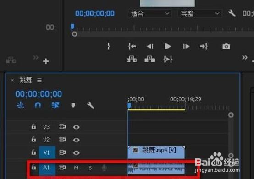Toggle V1 track targeting
The height and width of the screenshot is (179, 254).
[47, 152]
